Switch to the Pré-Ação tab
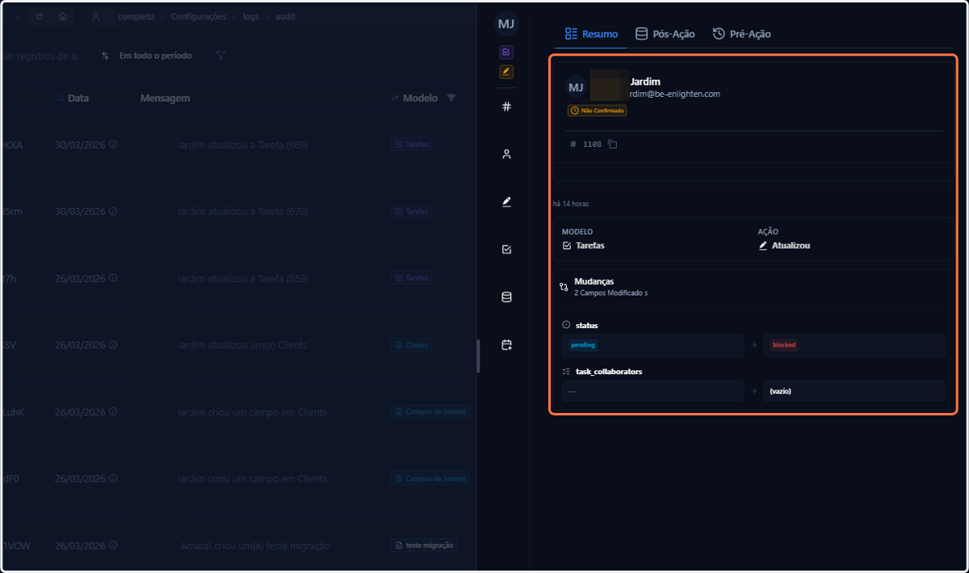Image resolution: width=969 pixels, height=573 pixels. [741, 34]
